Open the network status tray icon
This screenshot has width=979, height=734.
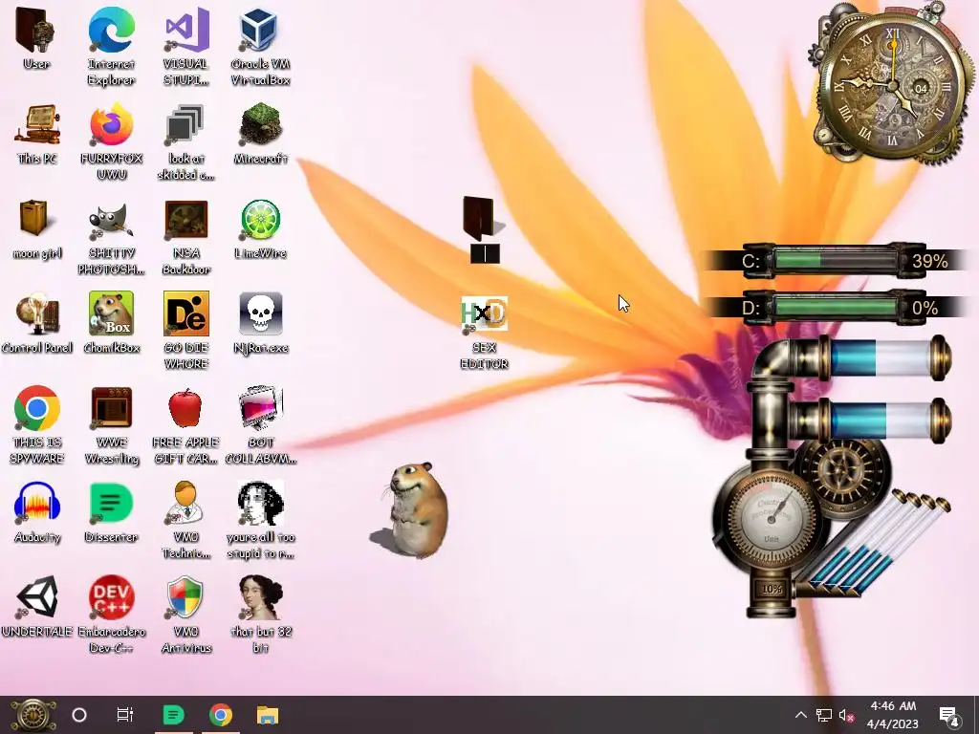click(824, 715)
